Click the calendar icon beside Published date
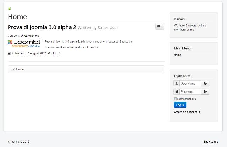 [x=9, y=53]
